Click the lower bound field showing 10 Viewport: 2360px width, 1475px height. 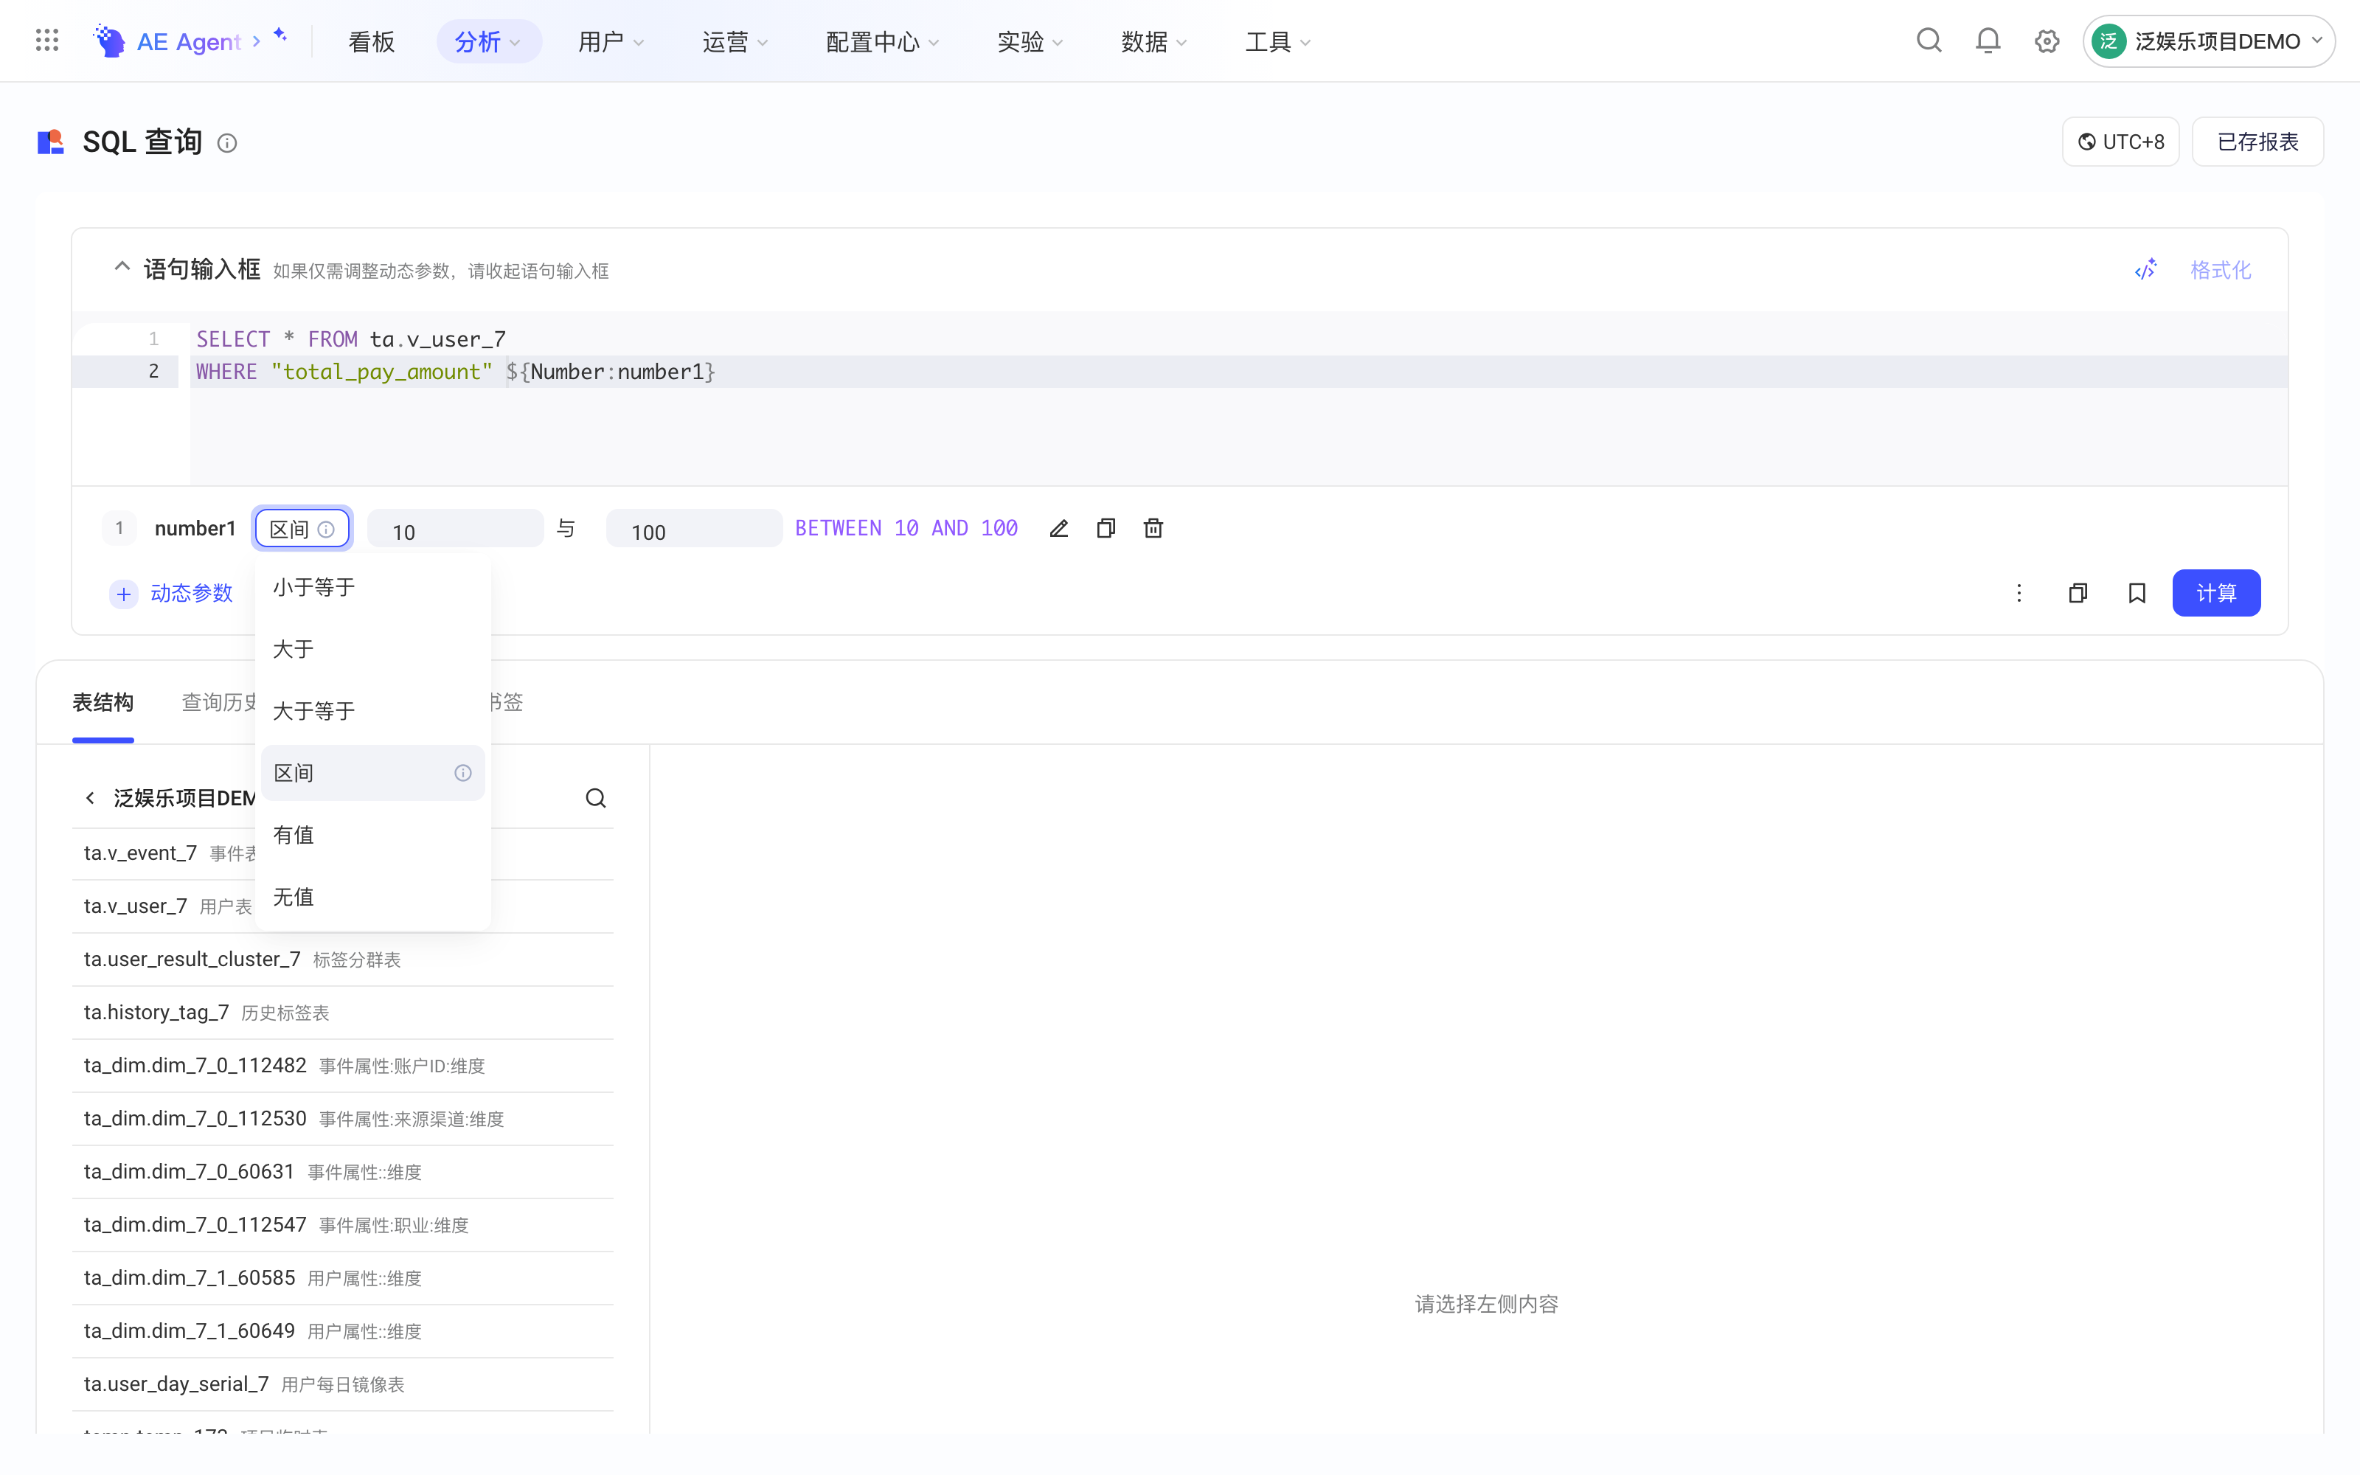pos(456,529)
